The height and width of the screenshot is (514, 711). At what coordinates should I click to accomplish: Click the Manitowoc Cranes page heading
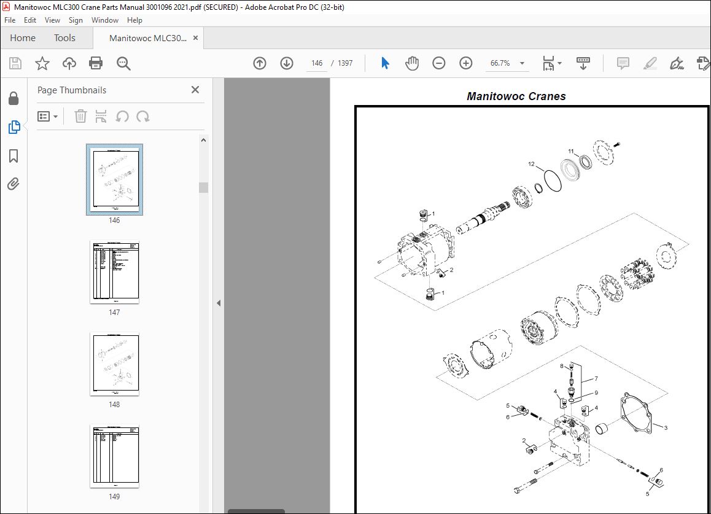point(516,96)
